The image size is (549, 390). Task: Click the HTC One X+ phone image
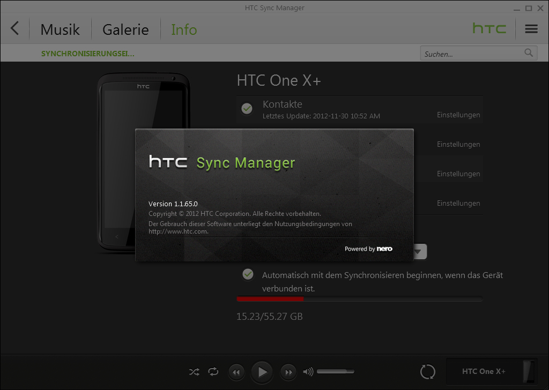tap(144, 163)
